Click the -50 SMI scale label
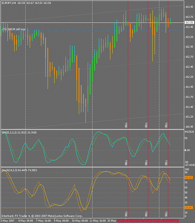 pos(186,162)
